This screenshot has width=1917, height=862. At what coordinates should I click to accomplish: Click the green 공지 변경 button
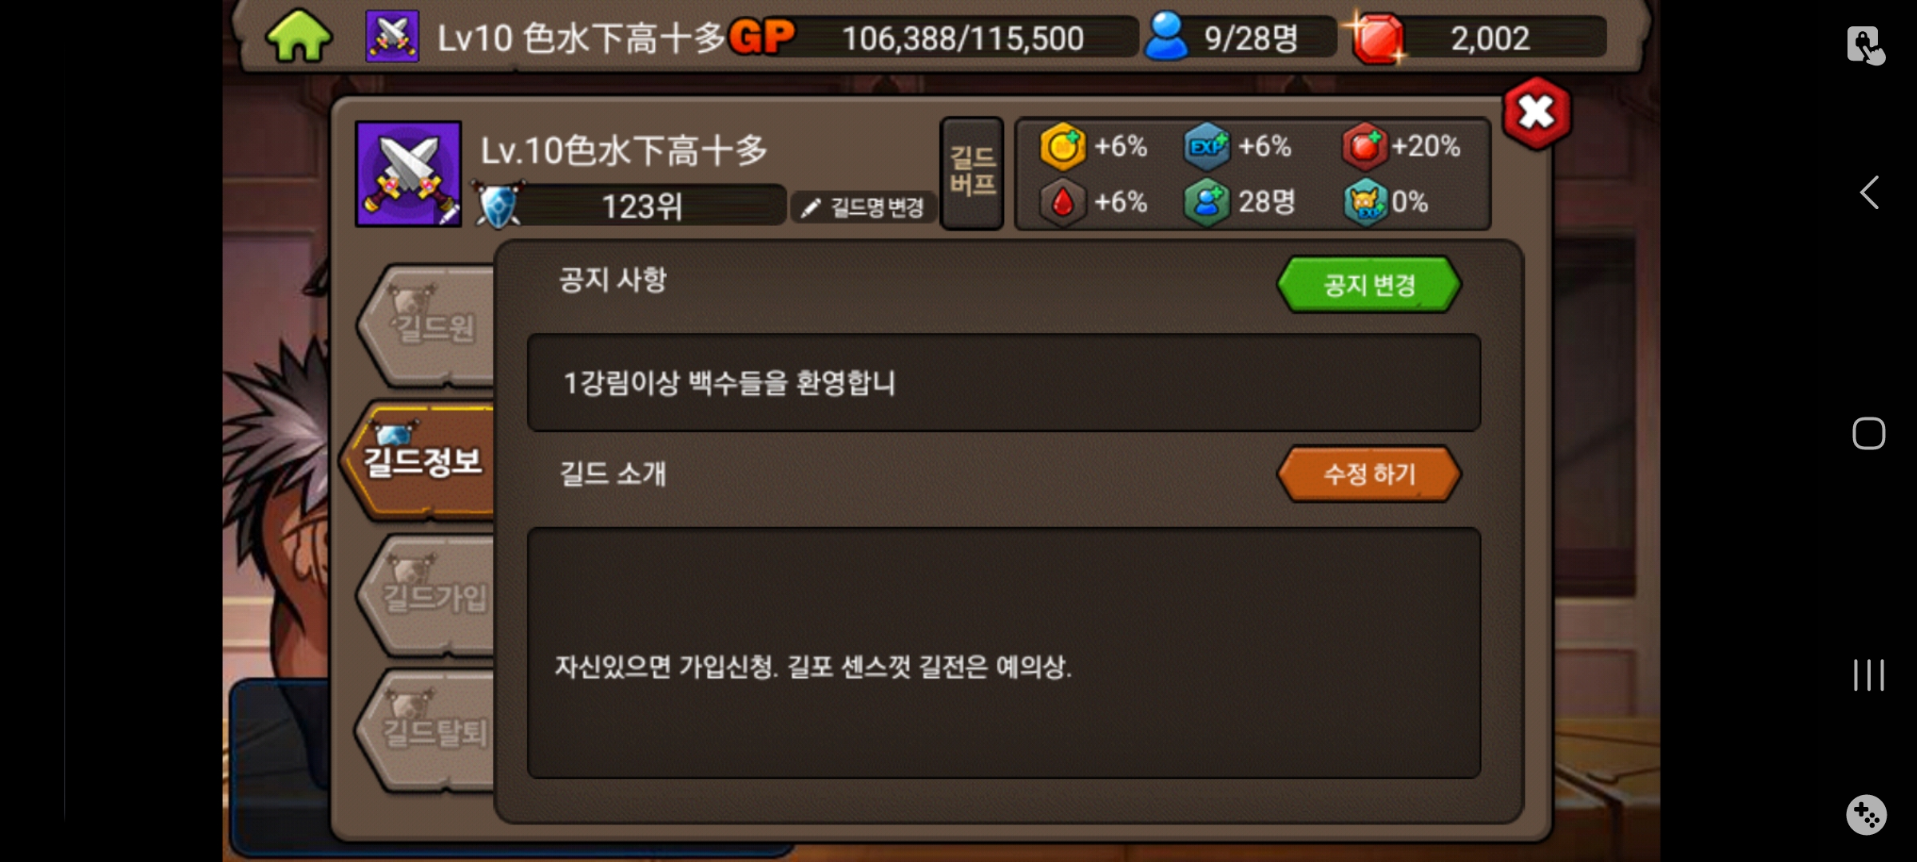point(1369,284)
